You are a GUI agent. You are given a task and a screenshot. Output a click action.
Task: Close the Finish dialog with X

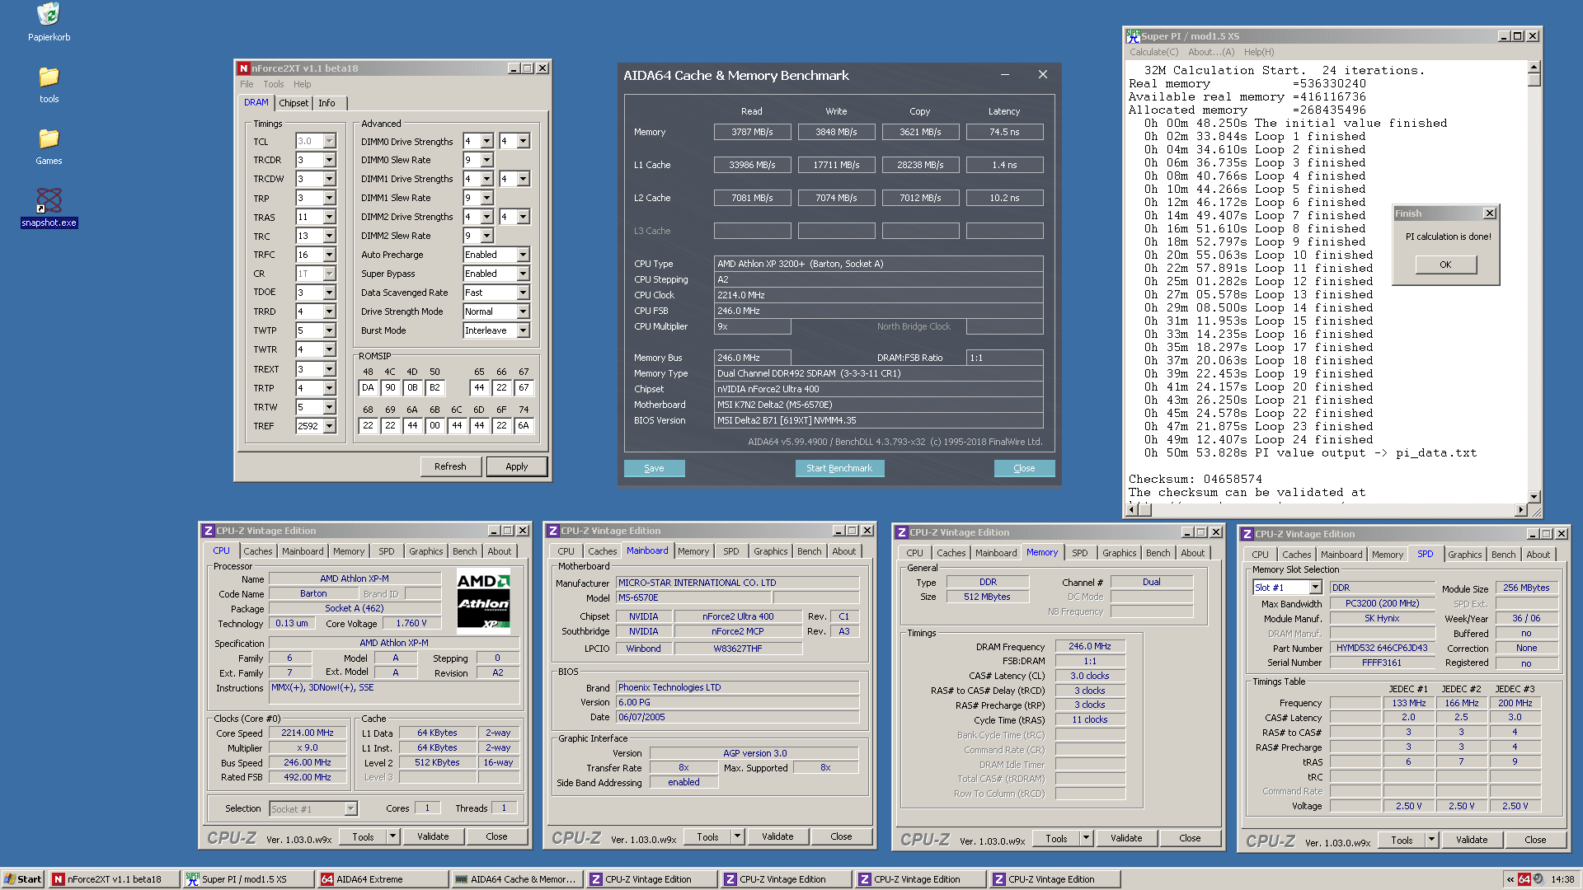pos(1489,213)
